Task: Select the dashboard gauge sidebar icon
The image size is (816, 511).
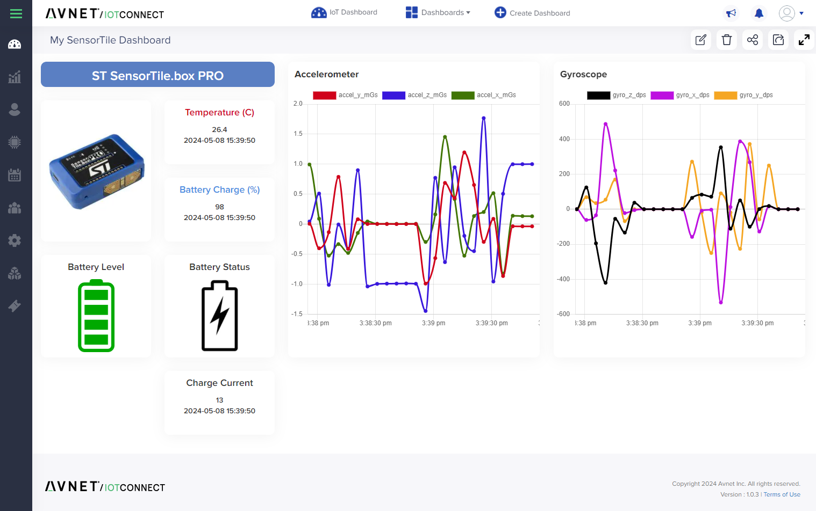Action: pos(15,44)
